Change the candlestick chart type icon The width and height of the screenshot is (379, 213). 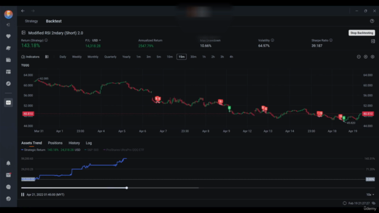coord(47,57)
